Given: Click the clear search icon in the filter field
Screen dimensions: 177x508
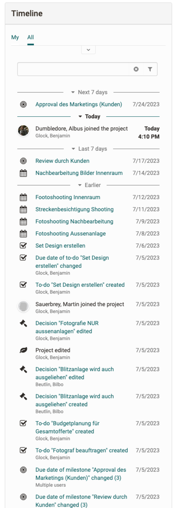Looking at the screenshot, I should coord(136,69).
